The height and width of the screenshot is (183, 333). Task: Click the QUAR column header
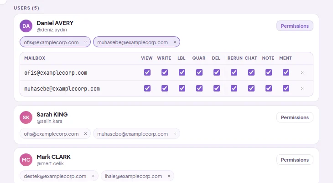click(x=199, y=58)
